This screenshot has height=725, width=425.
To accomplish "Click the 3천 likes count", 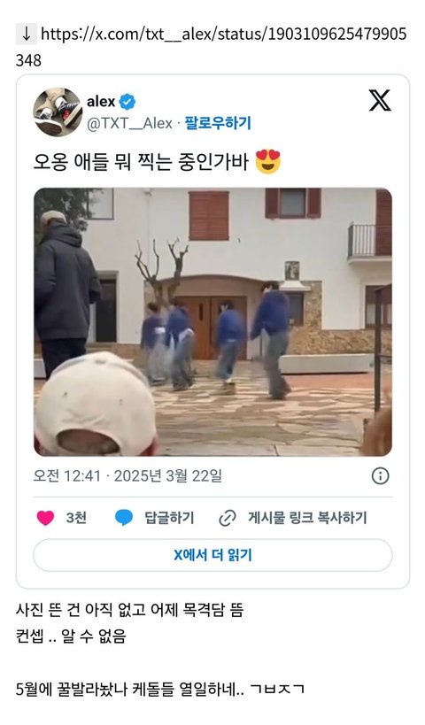I will [76, 518].
